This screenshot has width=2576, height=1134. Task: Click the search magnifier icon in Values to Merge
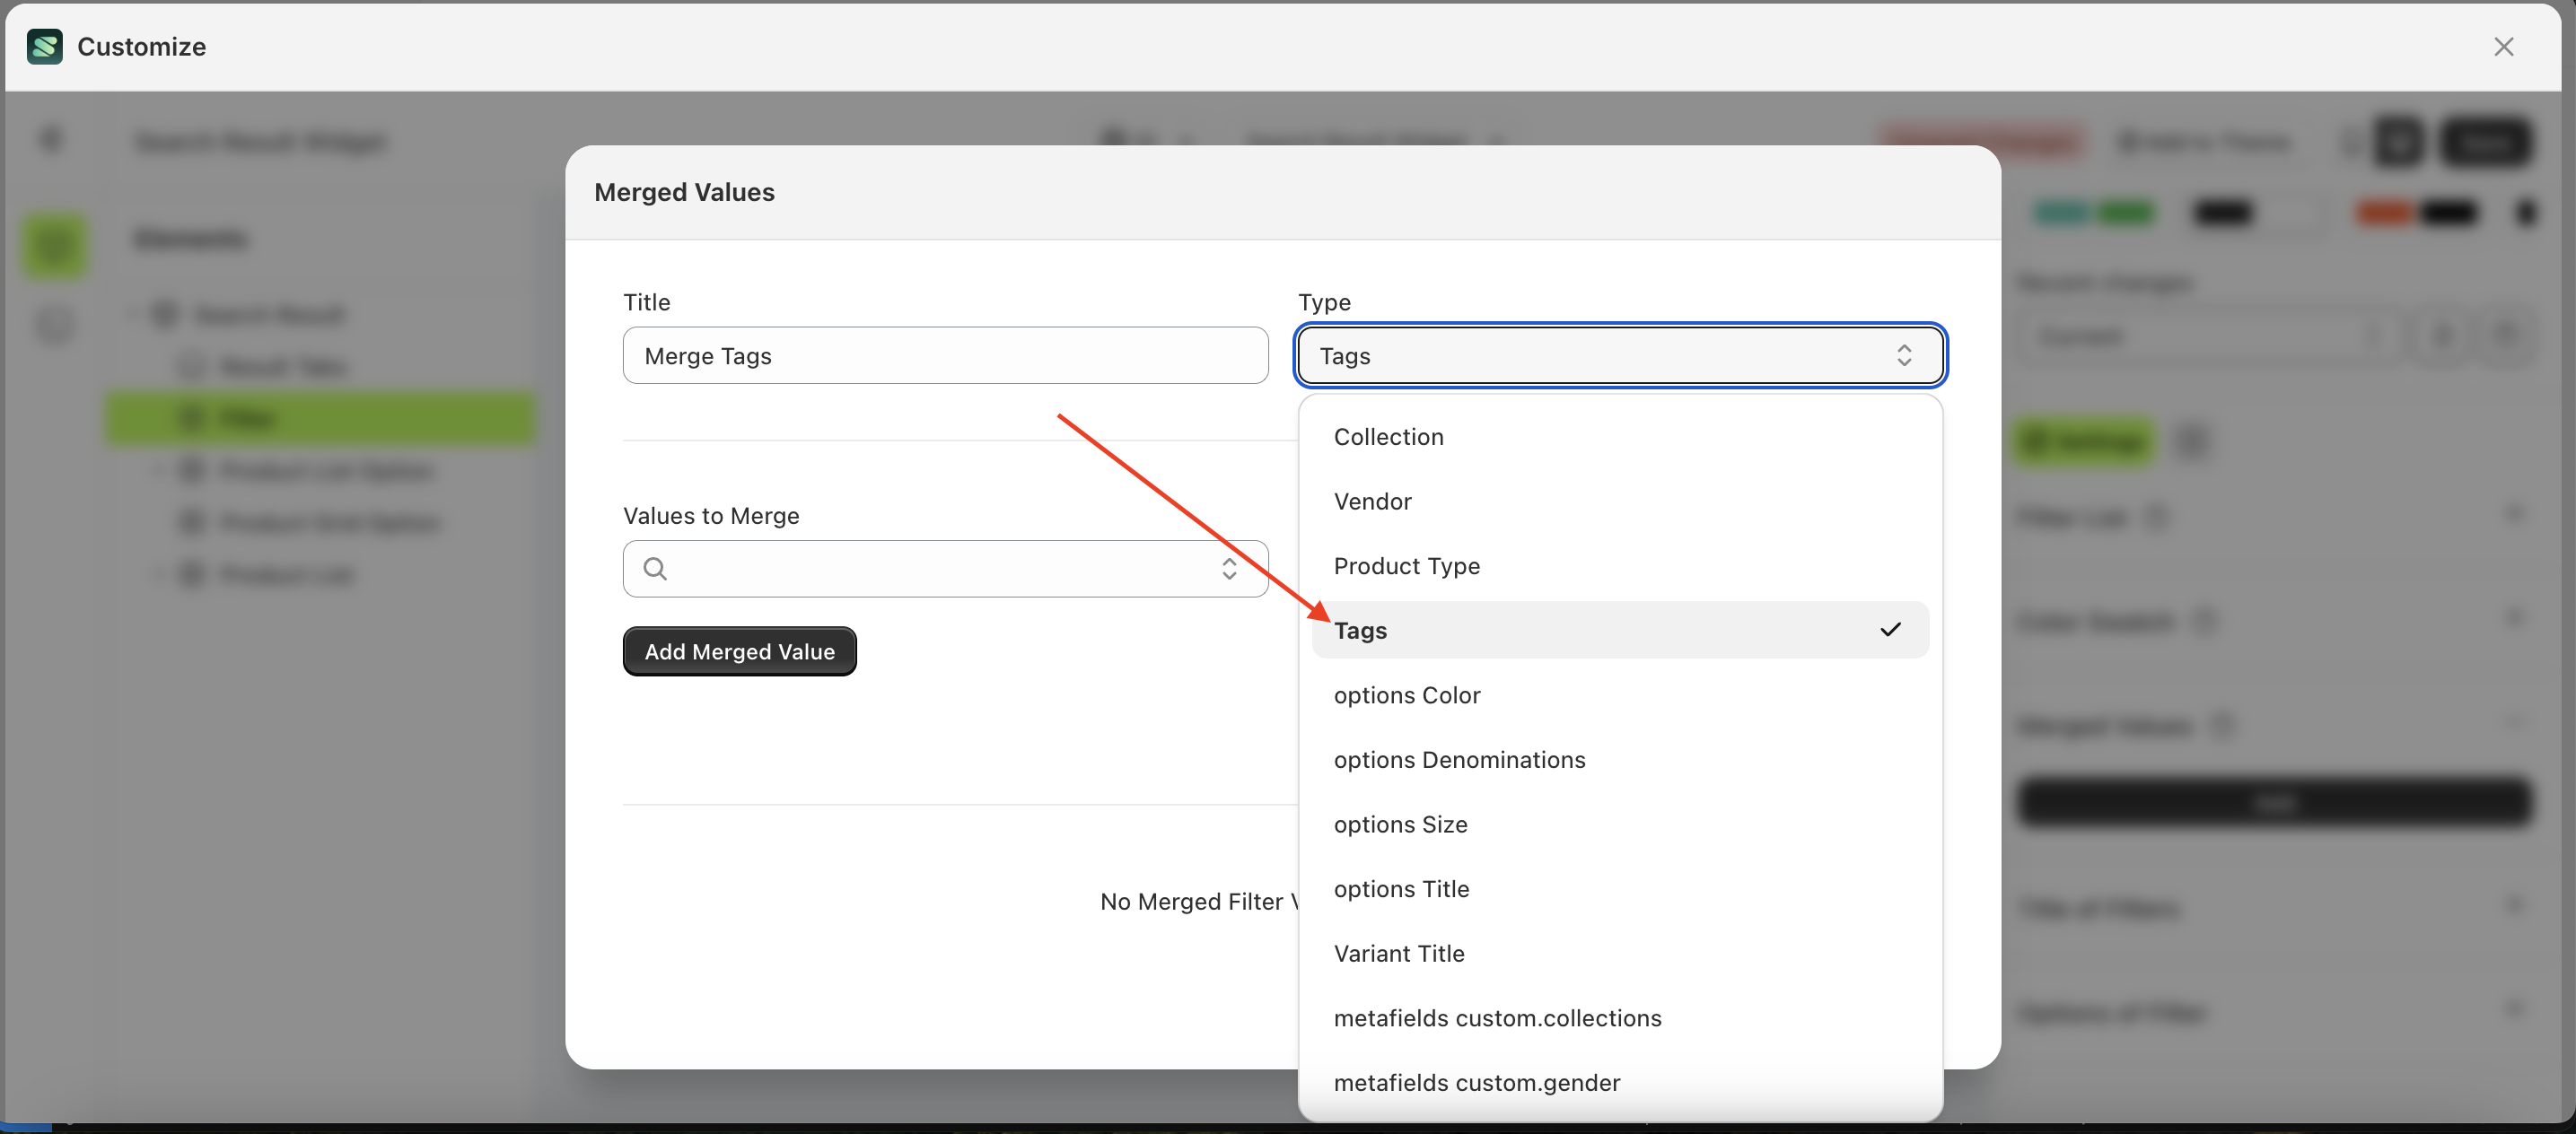(655, 569)
